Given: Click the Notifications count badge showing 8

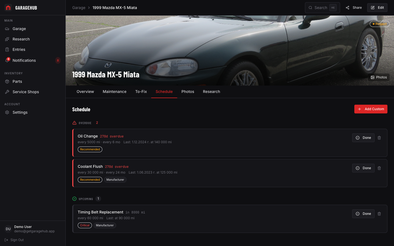Looking at the screenshot, I should [x=58, y=60].
